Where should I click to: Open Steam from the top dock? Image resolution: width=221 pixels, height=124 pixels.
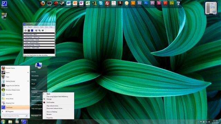(62, 3)
